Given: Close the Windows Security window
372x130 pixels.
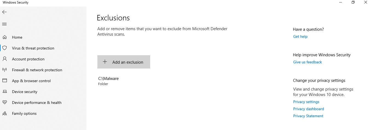Looking at the screenshot, I should pos(366,2).
